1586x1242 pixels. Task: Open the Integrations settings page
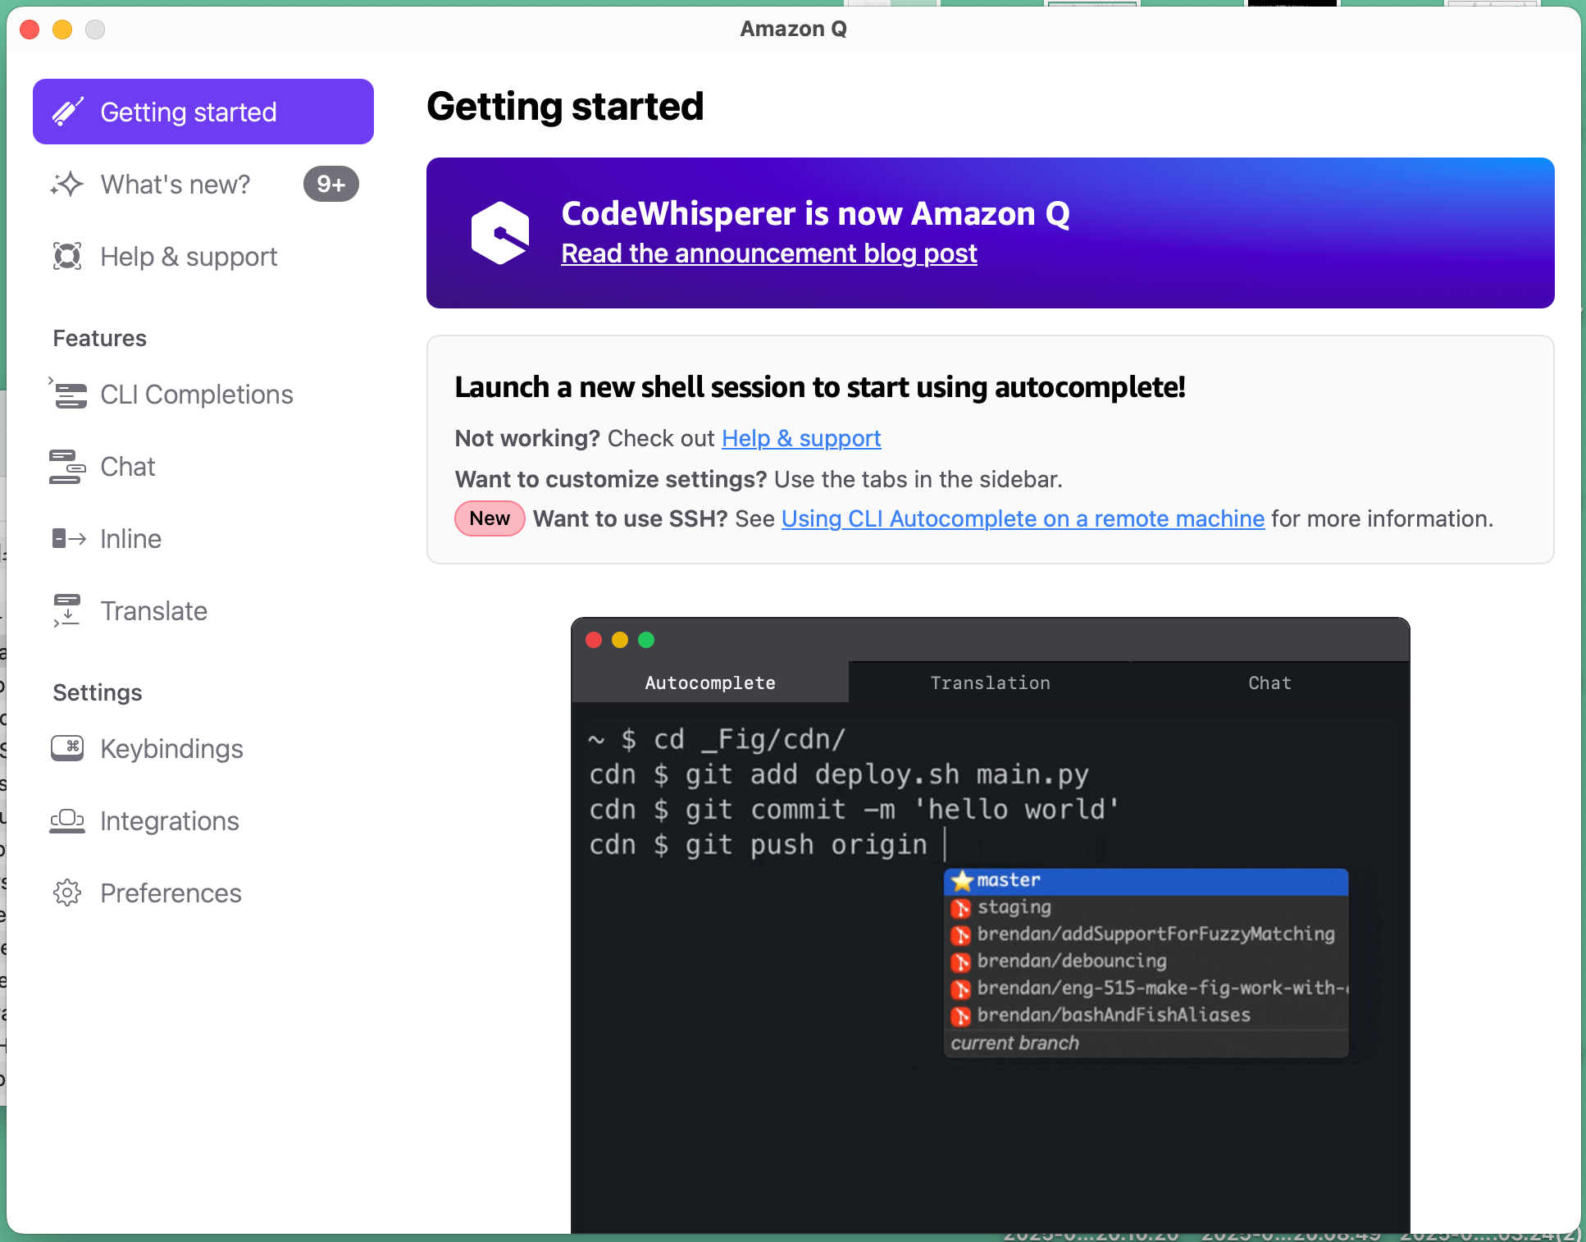click(x=203, y=820)
